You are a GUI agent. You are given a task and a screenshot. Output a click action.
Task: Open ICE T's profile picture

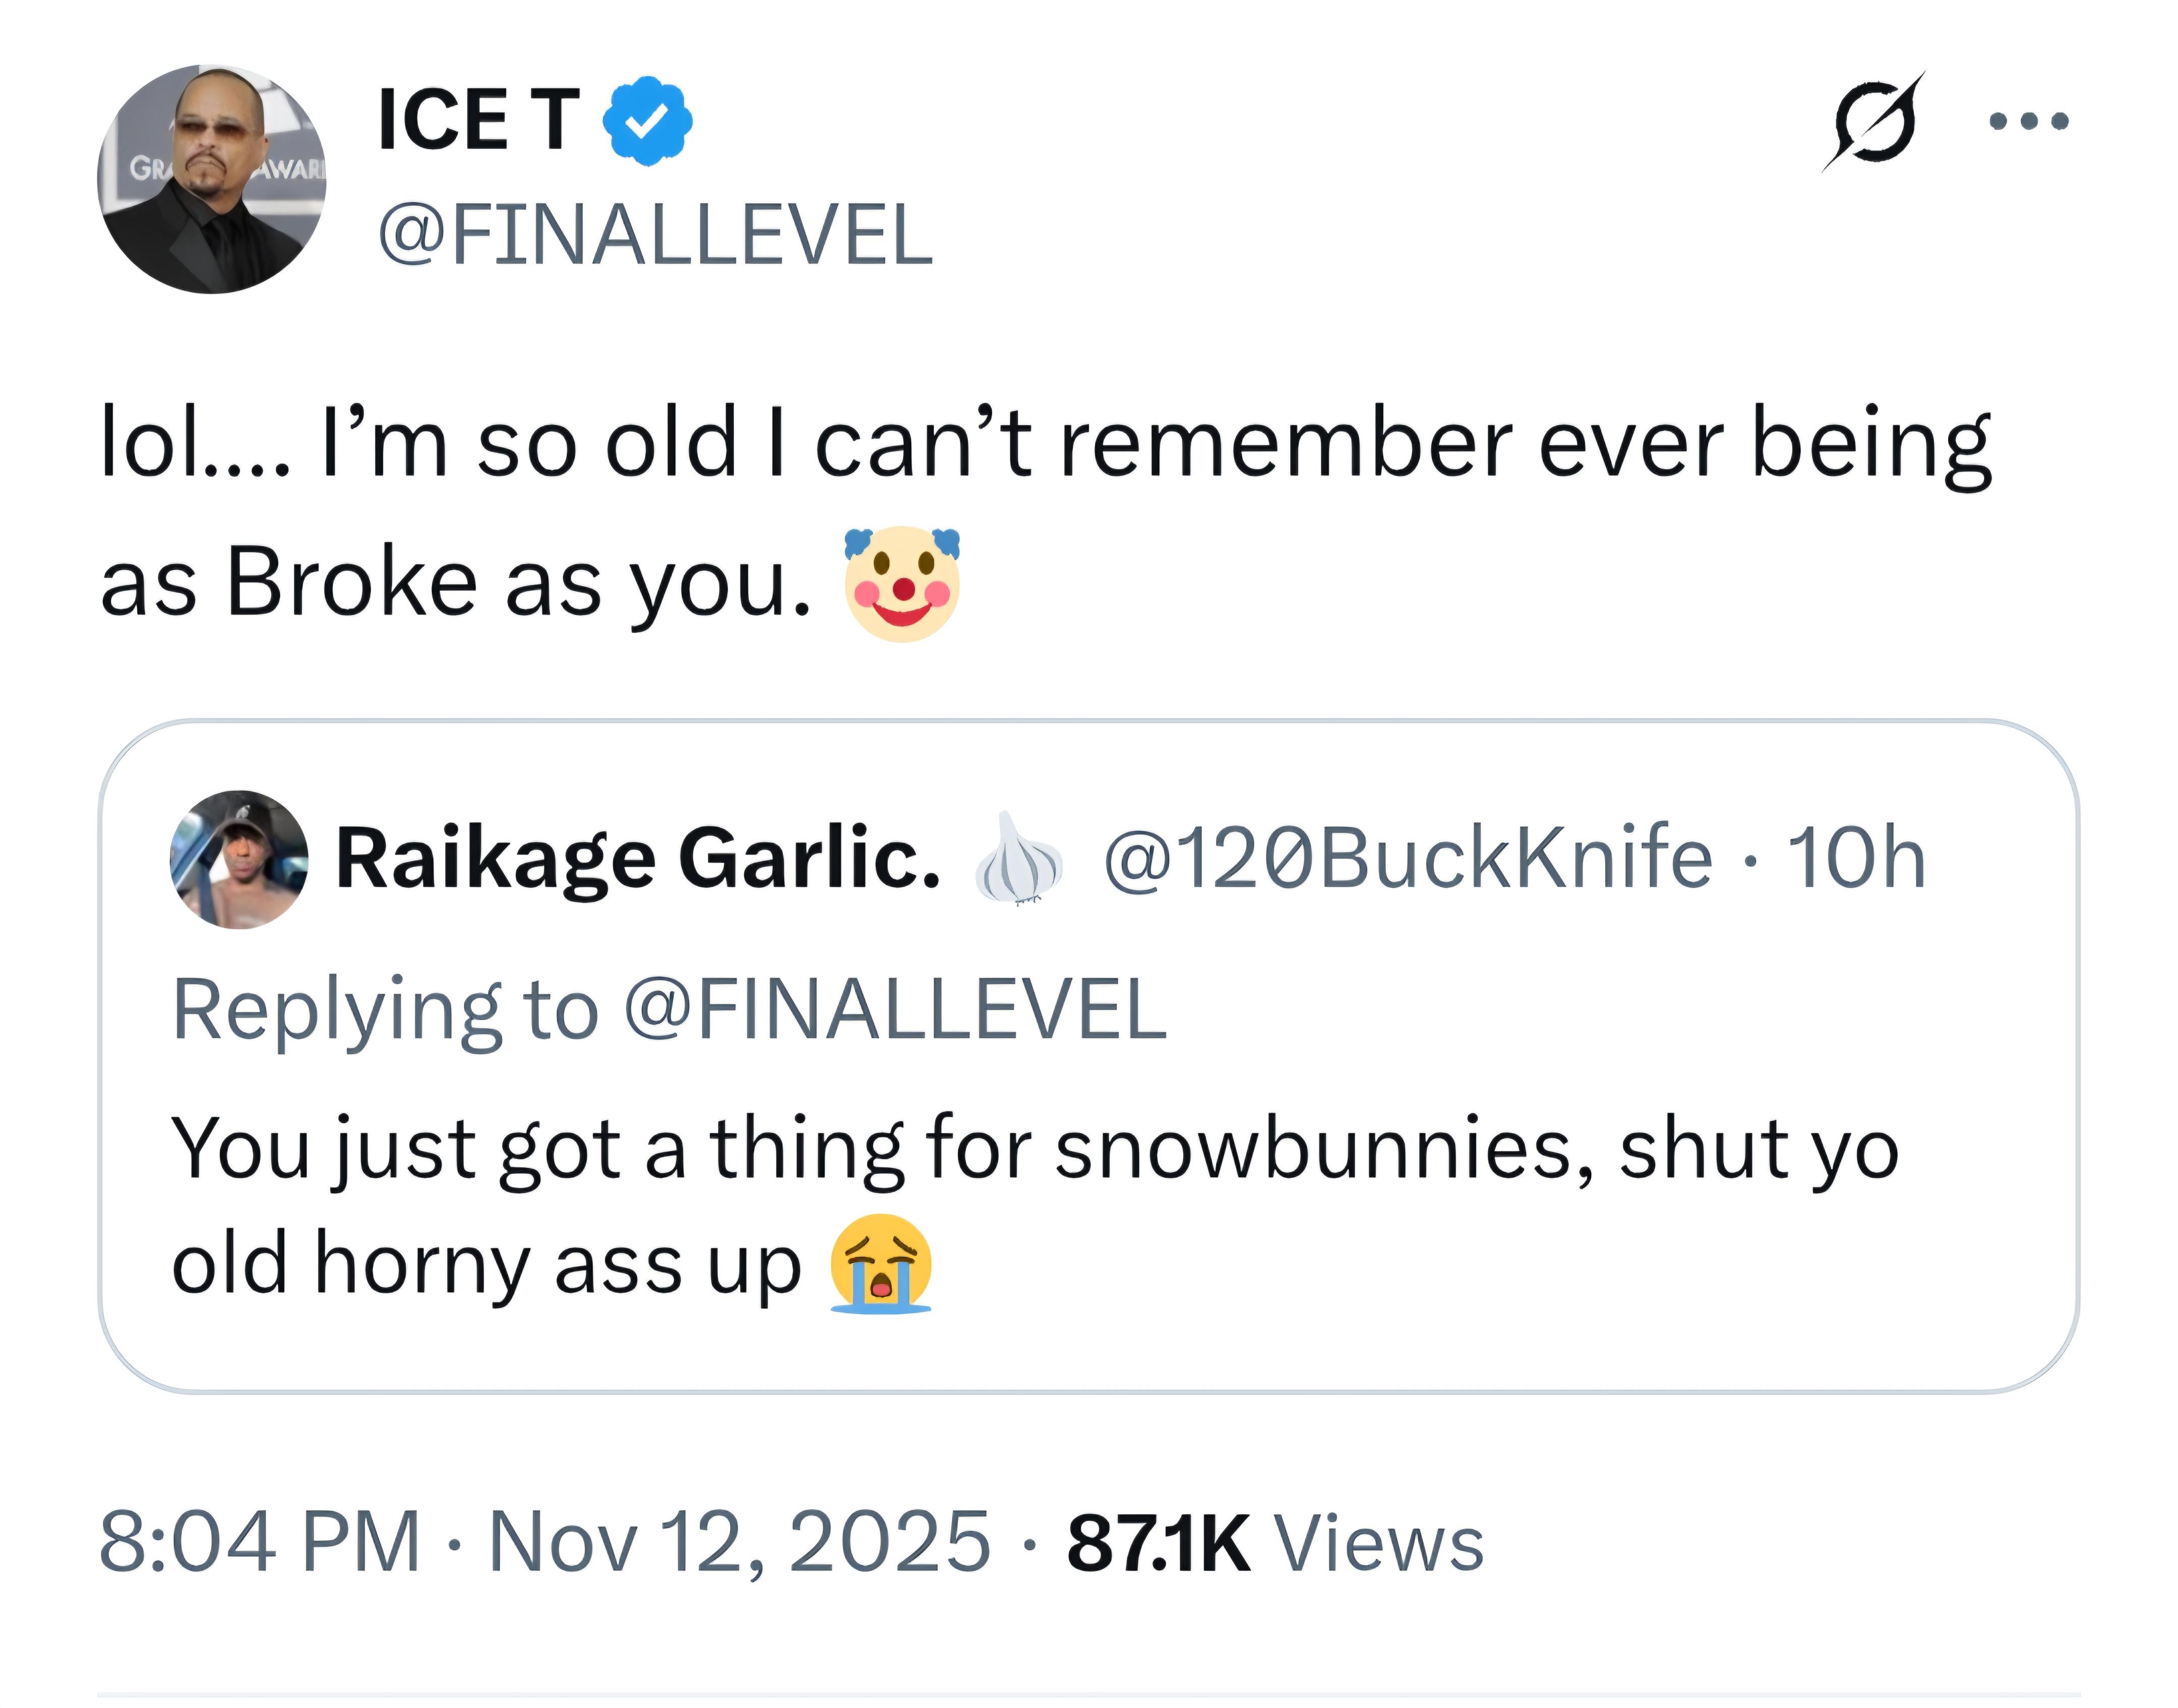[212, 179]
